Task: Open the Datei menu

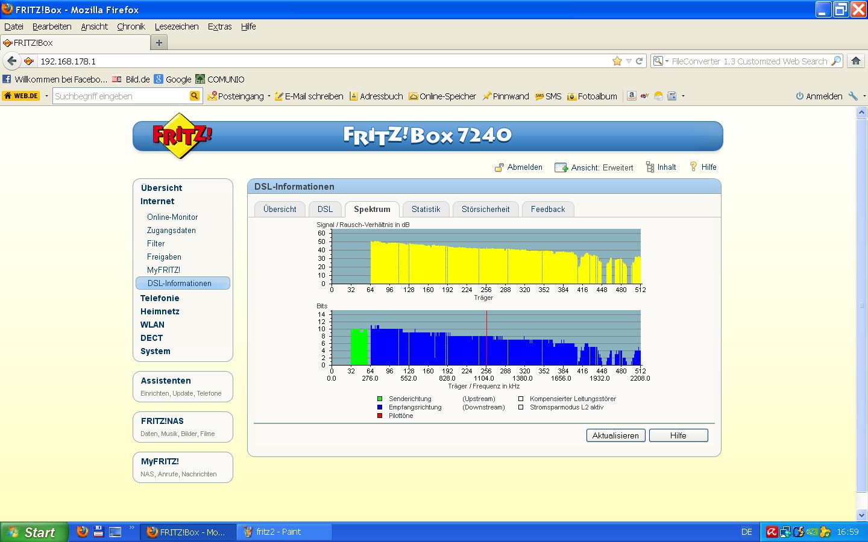Action: (14, 26)
